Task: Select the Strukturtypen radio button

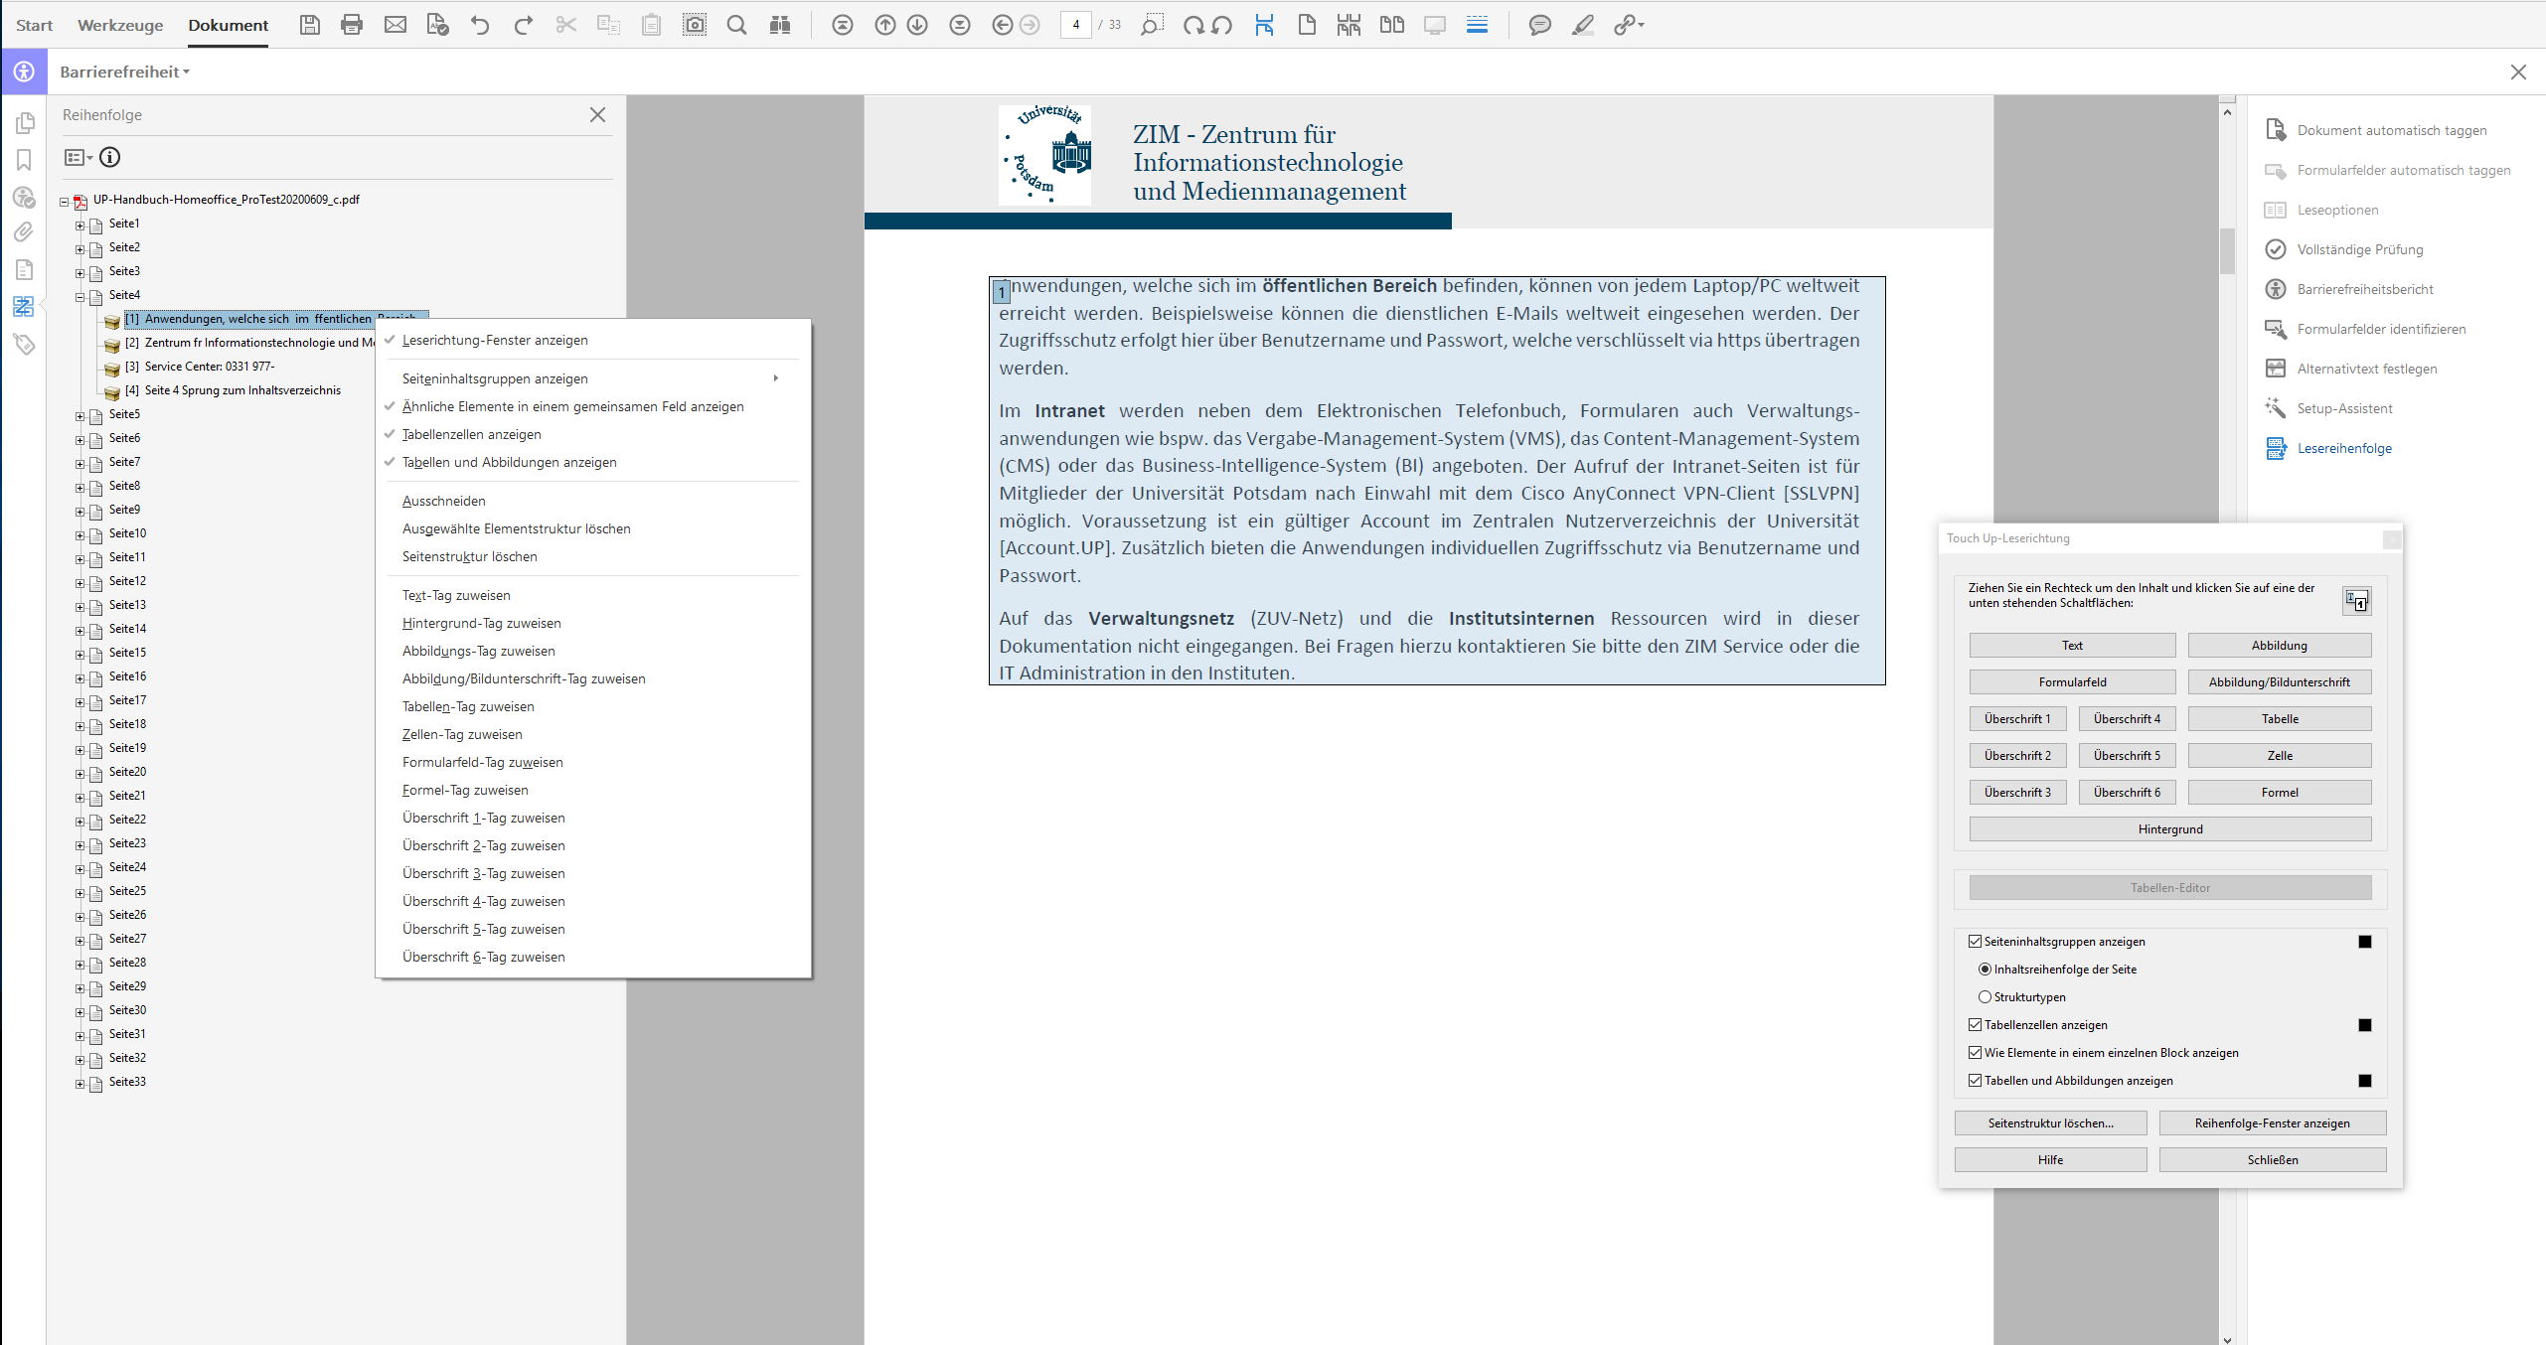Action: (1985, 996)
